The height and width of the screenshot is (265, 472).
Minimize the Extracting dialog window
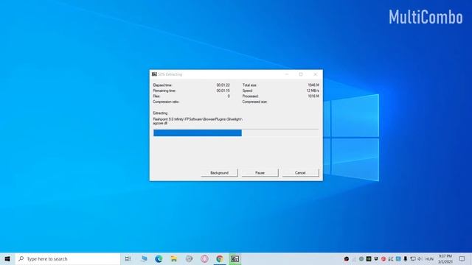[287, 74]
